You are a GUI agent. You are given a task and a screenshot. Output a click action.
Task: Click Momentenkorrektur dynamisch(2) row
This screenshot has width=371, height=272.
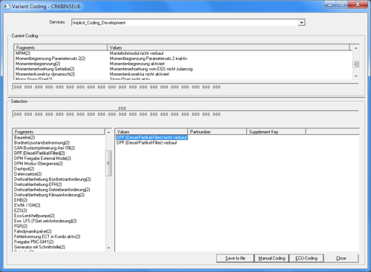(x=45, y=74)
